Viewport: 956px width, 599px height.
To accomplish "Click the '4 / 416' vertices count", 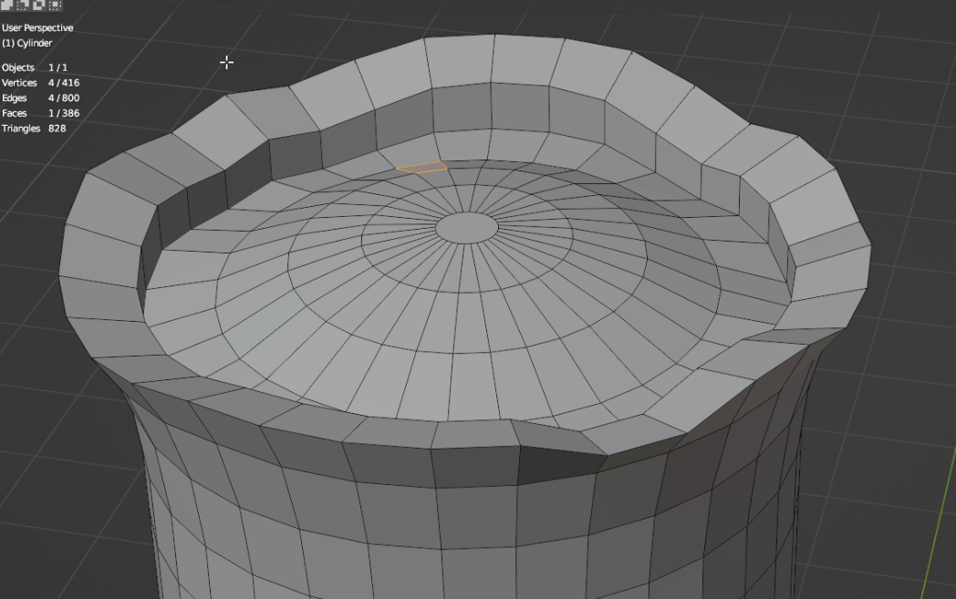I will (x=64, y=83).
